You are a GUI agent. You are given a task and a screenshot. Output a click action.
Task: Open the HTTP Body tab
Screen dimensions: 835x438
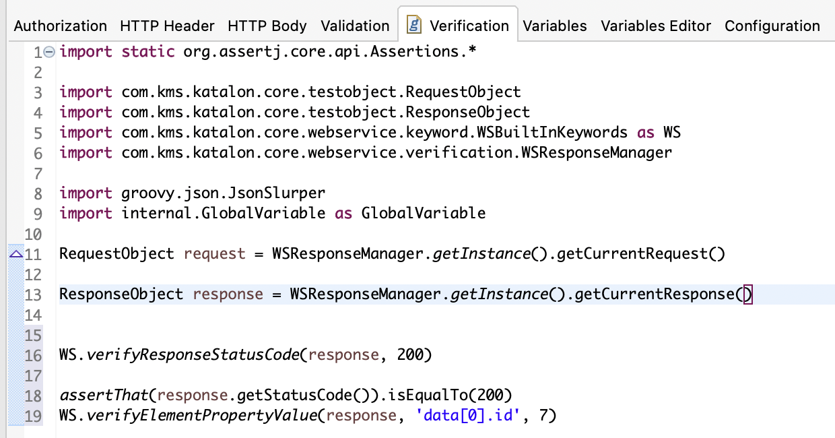click(x=267, y=26)
